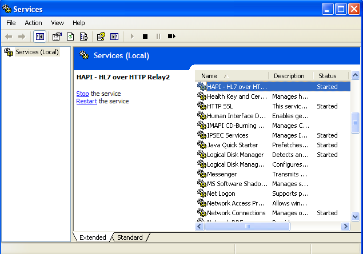
Task: Toggle Show/Hide Console Tree button
Action: tap(40, 37)
